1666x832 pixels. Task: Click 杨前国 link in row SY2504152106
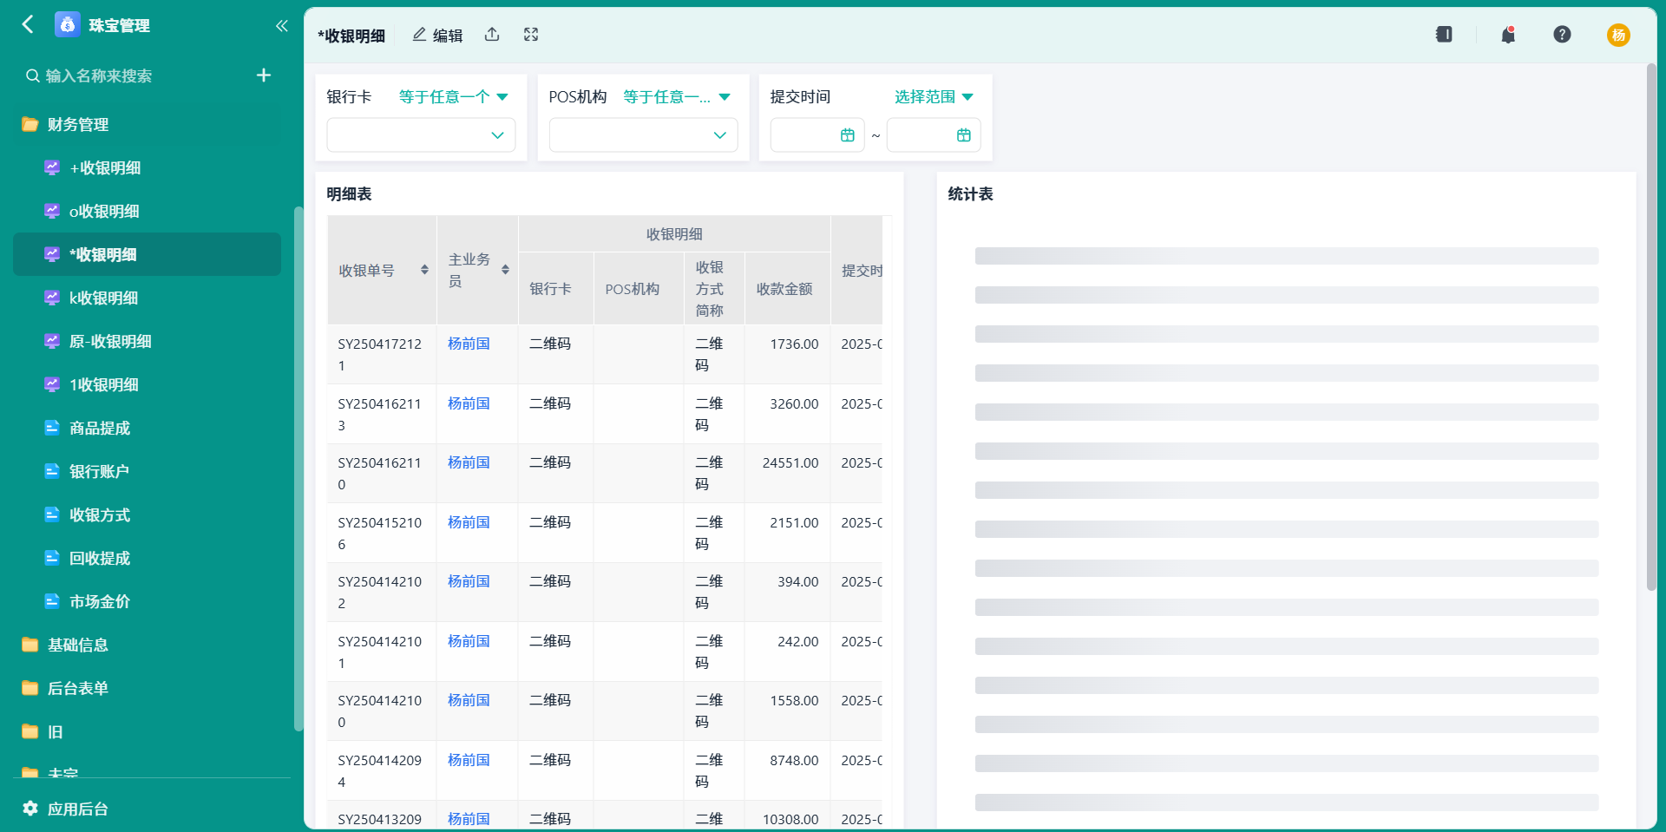pos(469,522)
